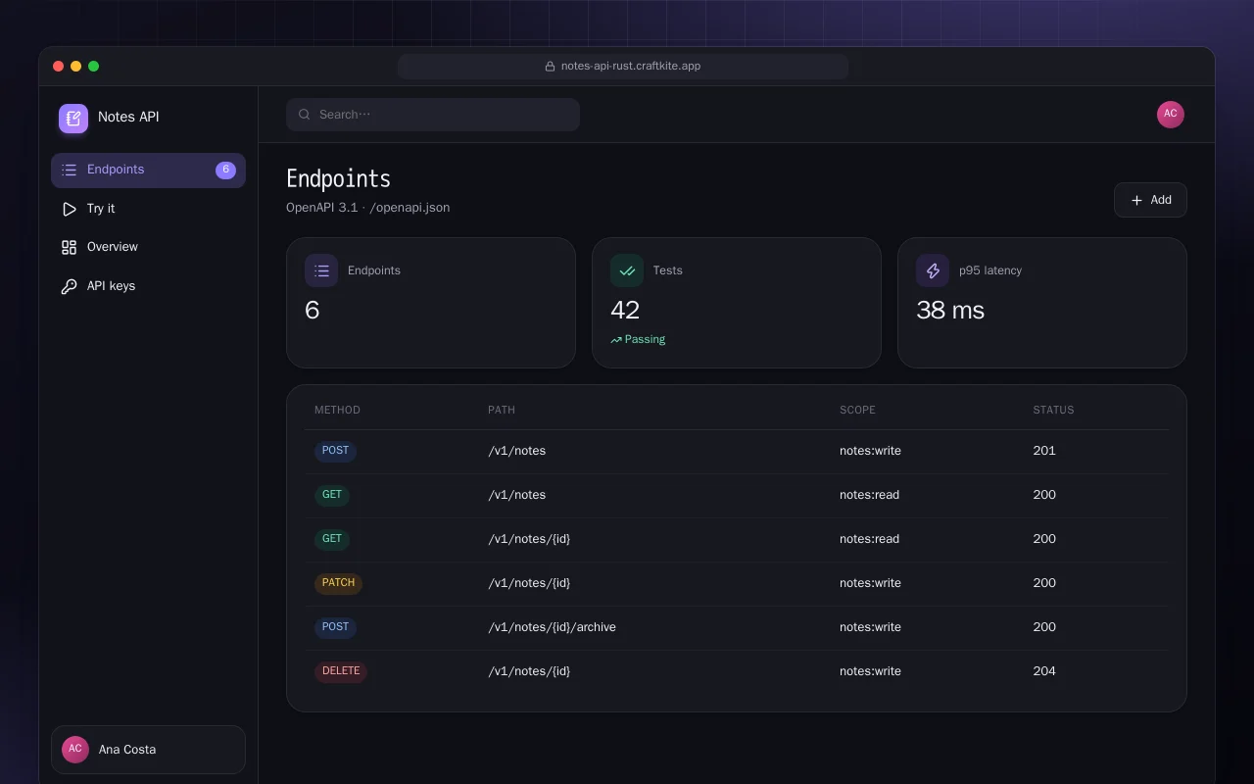This screenshot has width=1254, height=784.
Task: Click the PATH column header
Action: 502,410
